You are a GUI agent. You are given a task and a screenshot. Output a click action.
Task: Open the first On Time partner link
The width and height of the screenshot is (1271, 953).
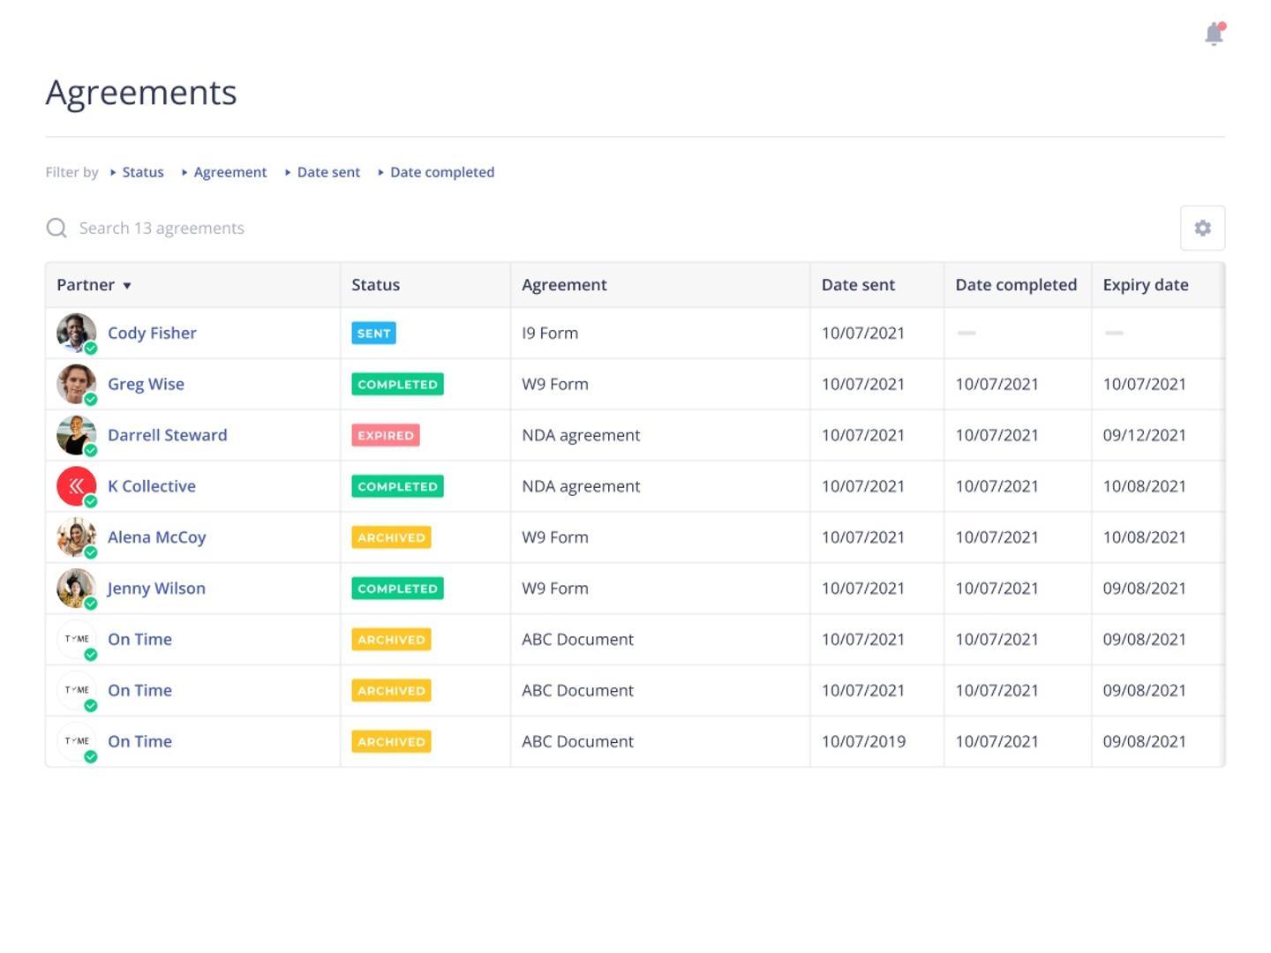point(139,640)
